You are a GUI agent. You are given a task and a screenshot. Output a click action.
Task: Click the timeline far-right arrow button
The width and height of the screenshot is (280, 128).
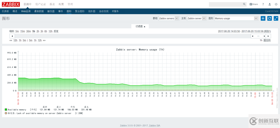click(268, 36)
